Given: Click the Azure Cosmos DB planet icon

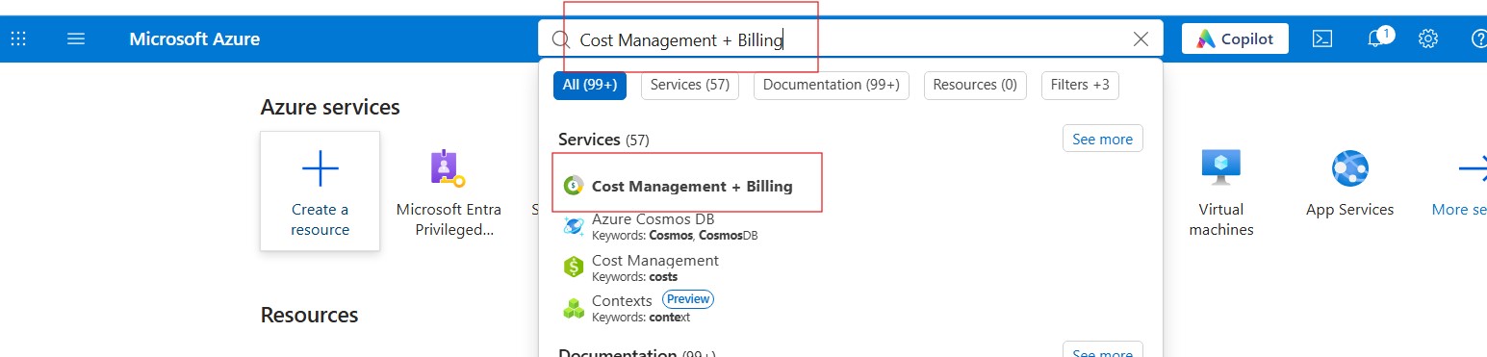Looking at the screenshot, I should [x=574, y=226].
